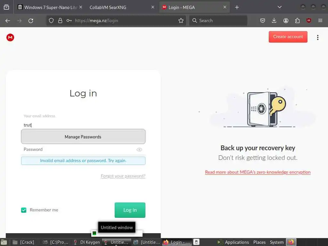Click the green Log in button
The image size is (328, 246).
(130, 210)
